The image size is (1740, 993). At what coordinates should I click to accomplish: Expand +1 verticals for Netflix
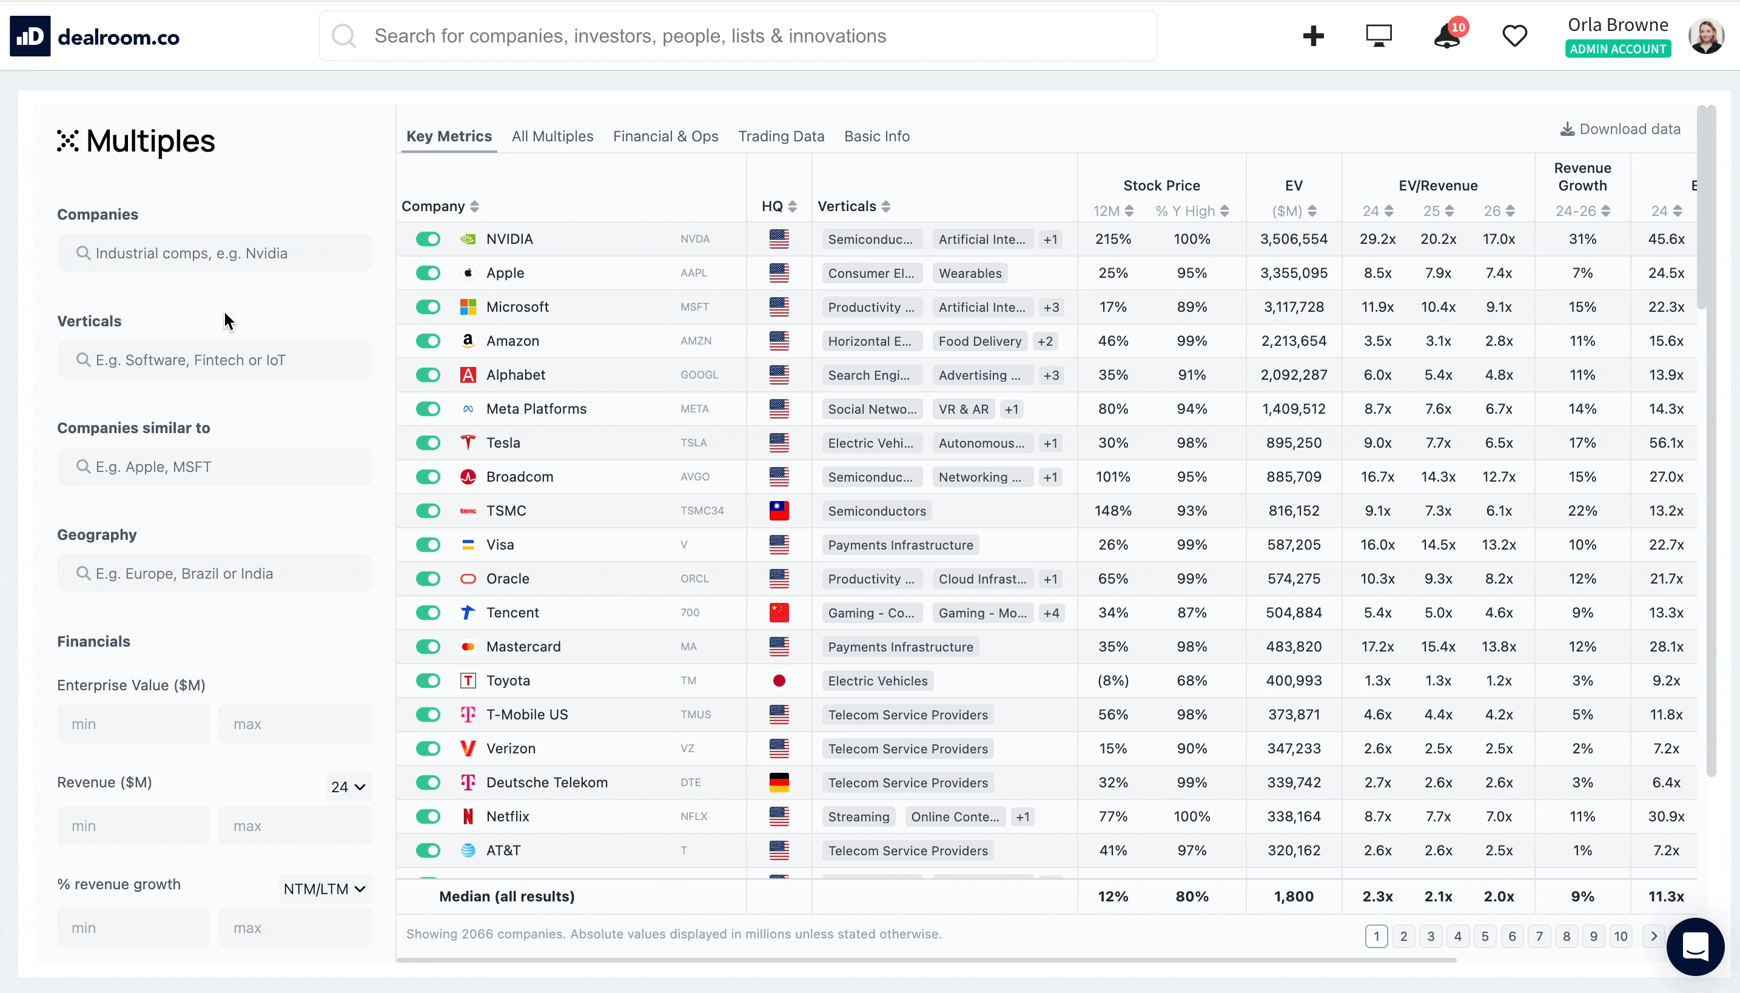coord(1023,816)
